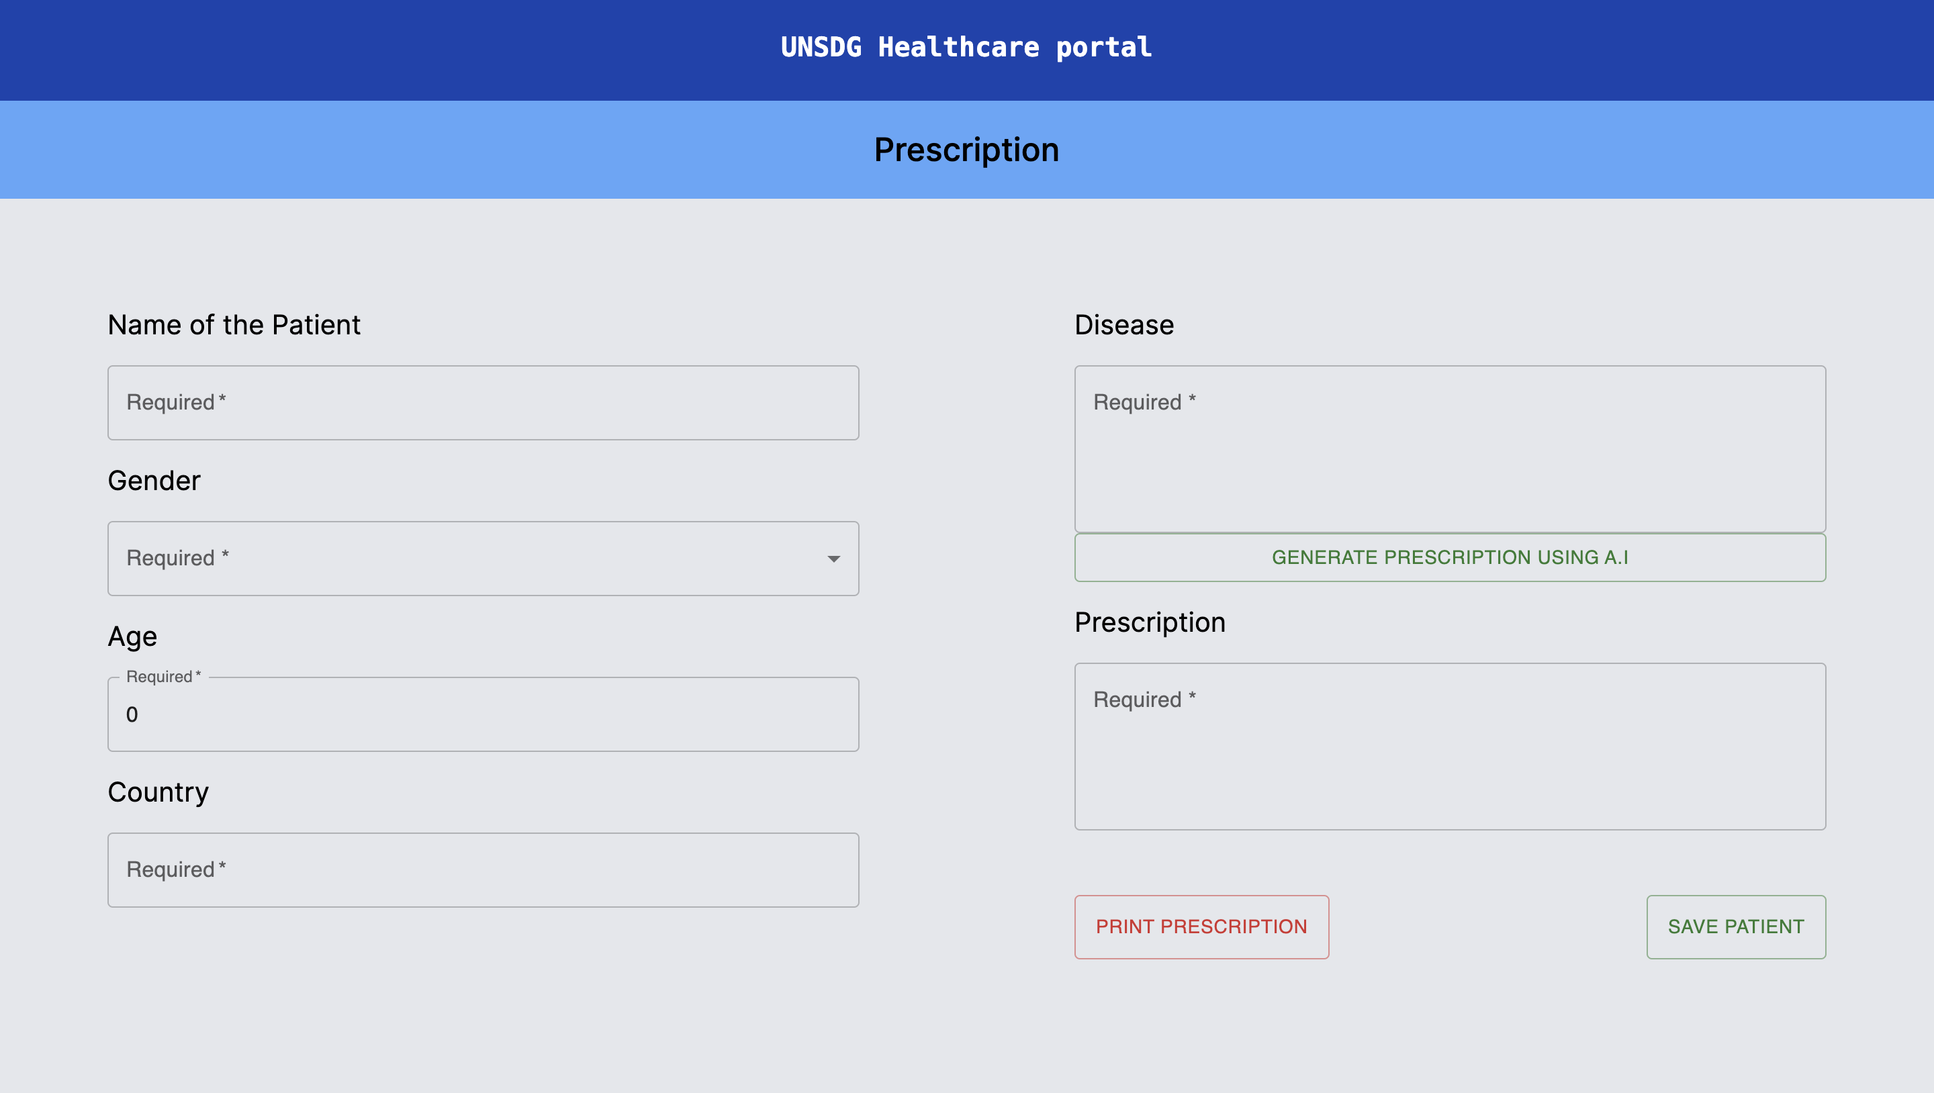Click the SAVE PATIENT button
This screenshot has width=1934, height=1093.
[x=1736, y=926]
